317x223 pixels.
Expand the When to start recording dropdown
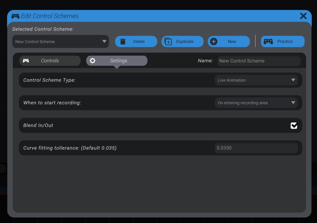coord(256,102)
